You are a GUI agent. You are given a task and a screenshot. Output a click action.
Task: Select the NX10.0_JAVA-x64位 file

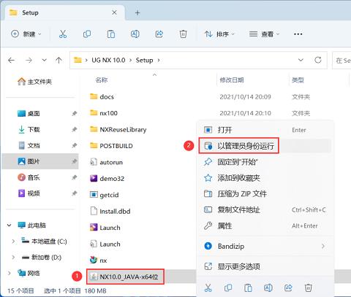pos(125,277)
